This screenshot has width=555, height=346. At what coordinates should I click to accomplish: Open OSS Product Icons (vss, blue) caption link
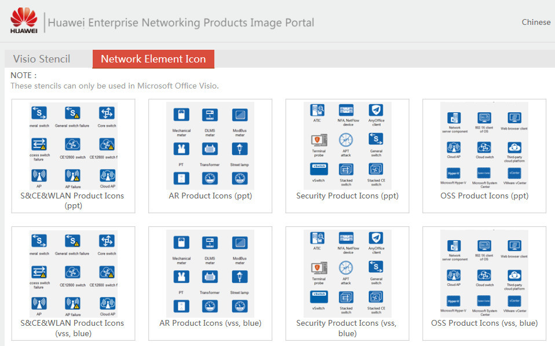484,323
